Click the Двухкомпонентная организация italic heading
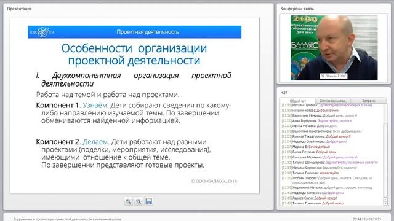Screen dimensions: 394x221 (x=134, y=79)
